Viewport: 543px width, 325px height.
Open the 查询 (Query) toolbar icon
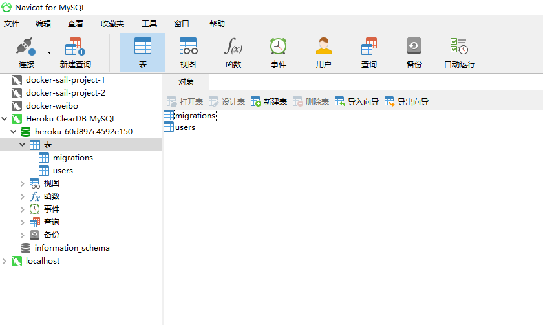pos(369,46)
